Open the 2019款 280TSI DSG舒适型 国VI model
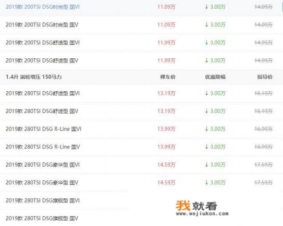This screenshot has height=226, width=283. click(x=43, y=93)
